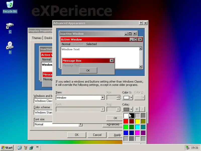Click Cancel in Display Properties window
201x151 pixels.
pyautogui.click(x=97, y=135)
